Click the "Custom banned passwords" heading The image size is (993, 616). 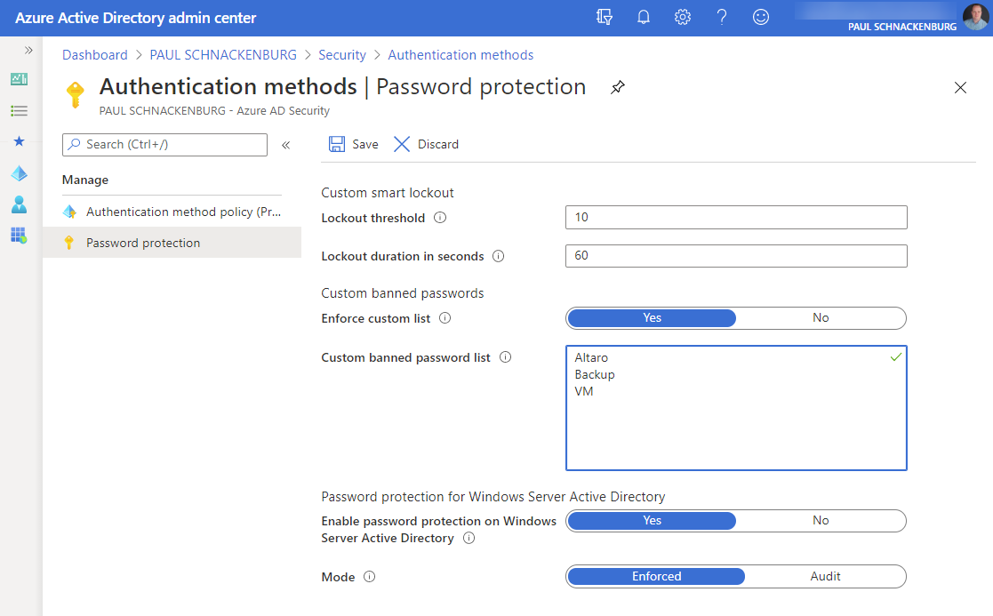pyautogui.click(x=402, y=293)
